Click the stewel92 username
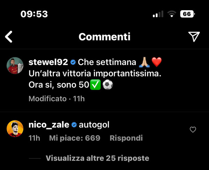209x170 pixels. tap(48, 62)
